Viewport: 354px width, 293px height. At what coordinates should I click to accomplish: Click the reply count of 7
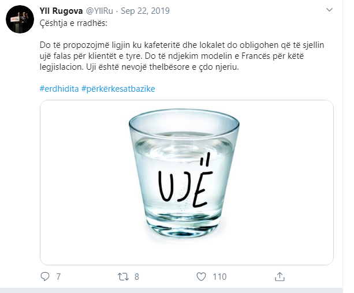pyautogui.click(x=58, y=276)
